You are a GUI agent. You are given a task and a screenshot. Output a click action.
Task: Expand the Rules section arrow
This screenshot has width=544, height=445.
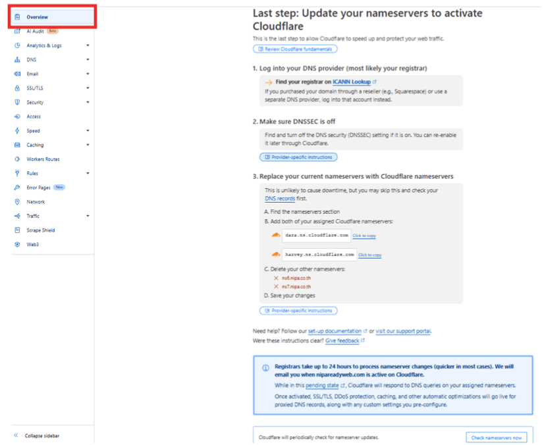tap(88, 173)
